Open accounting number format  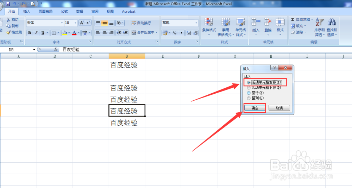pyautogui.click(x=165, y=33)
